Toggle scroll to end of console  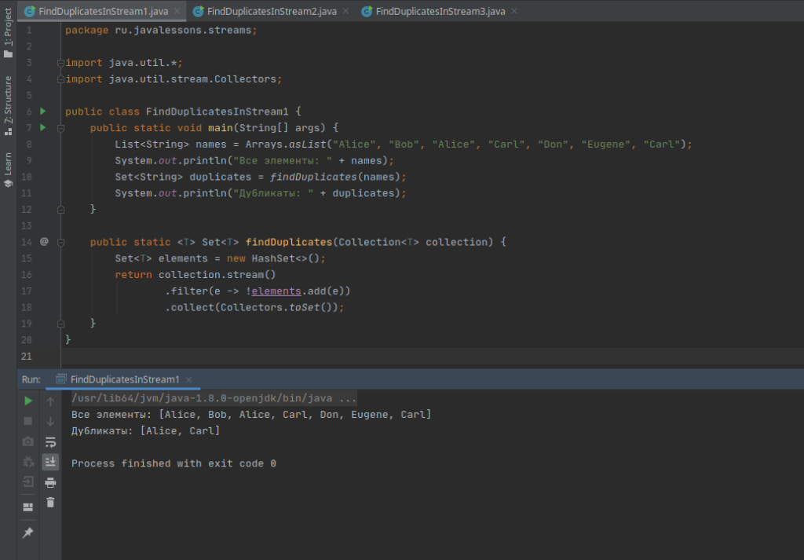pos(50,462)
